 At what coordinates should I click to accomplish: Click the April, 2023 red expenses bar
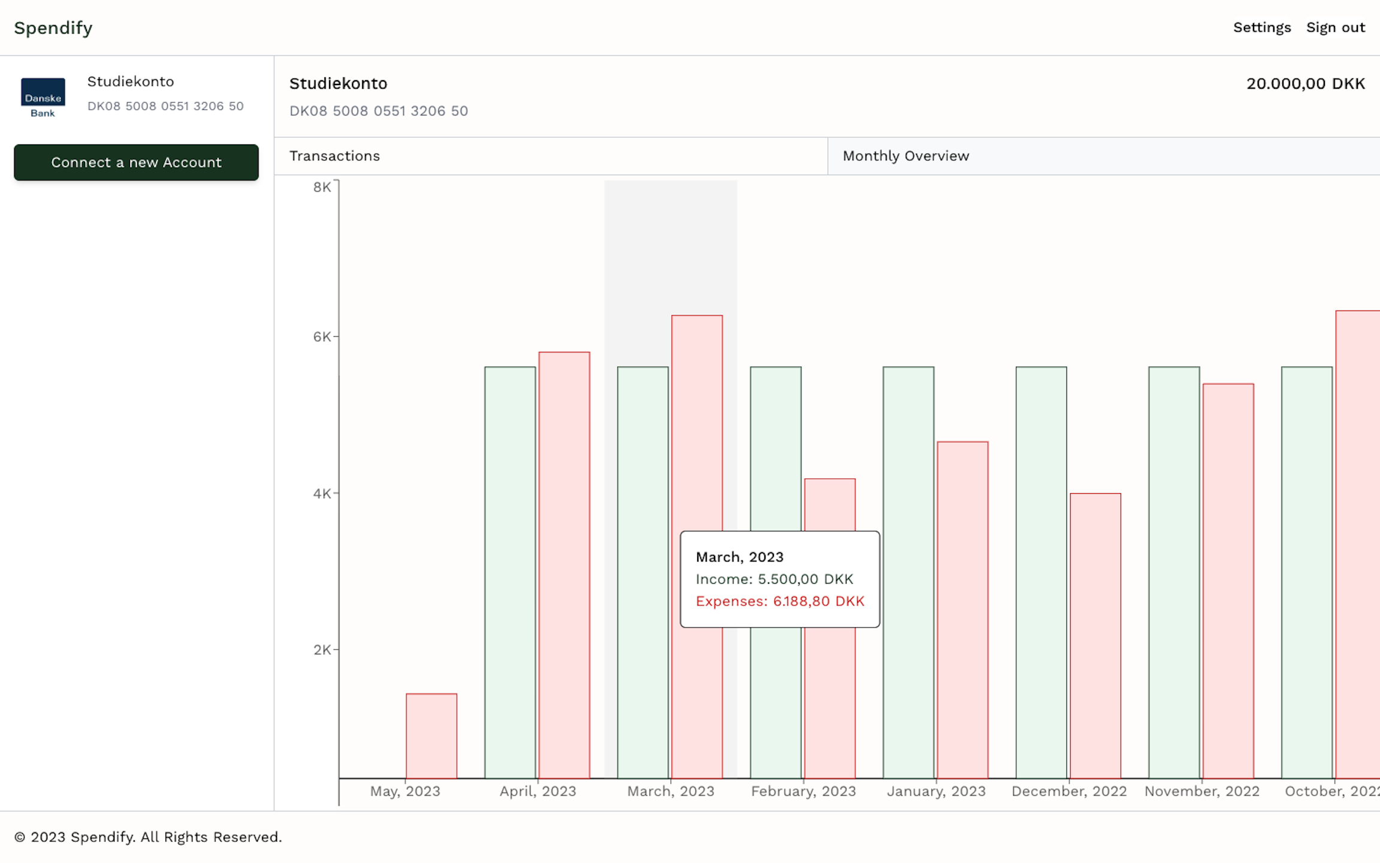pyautogui.click(x=564, y=565)
